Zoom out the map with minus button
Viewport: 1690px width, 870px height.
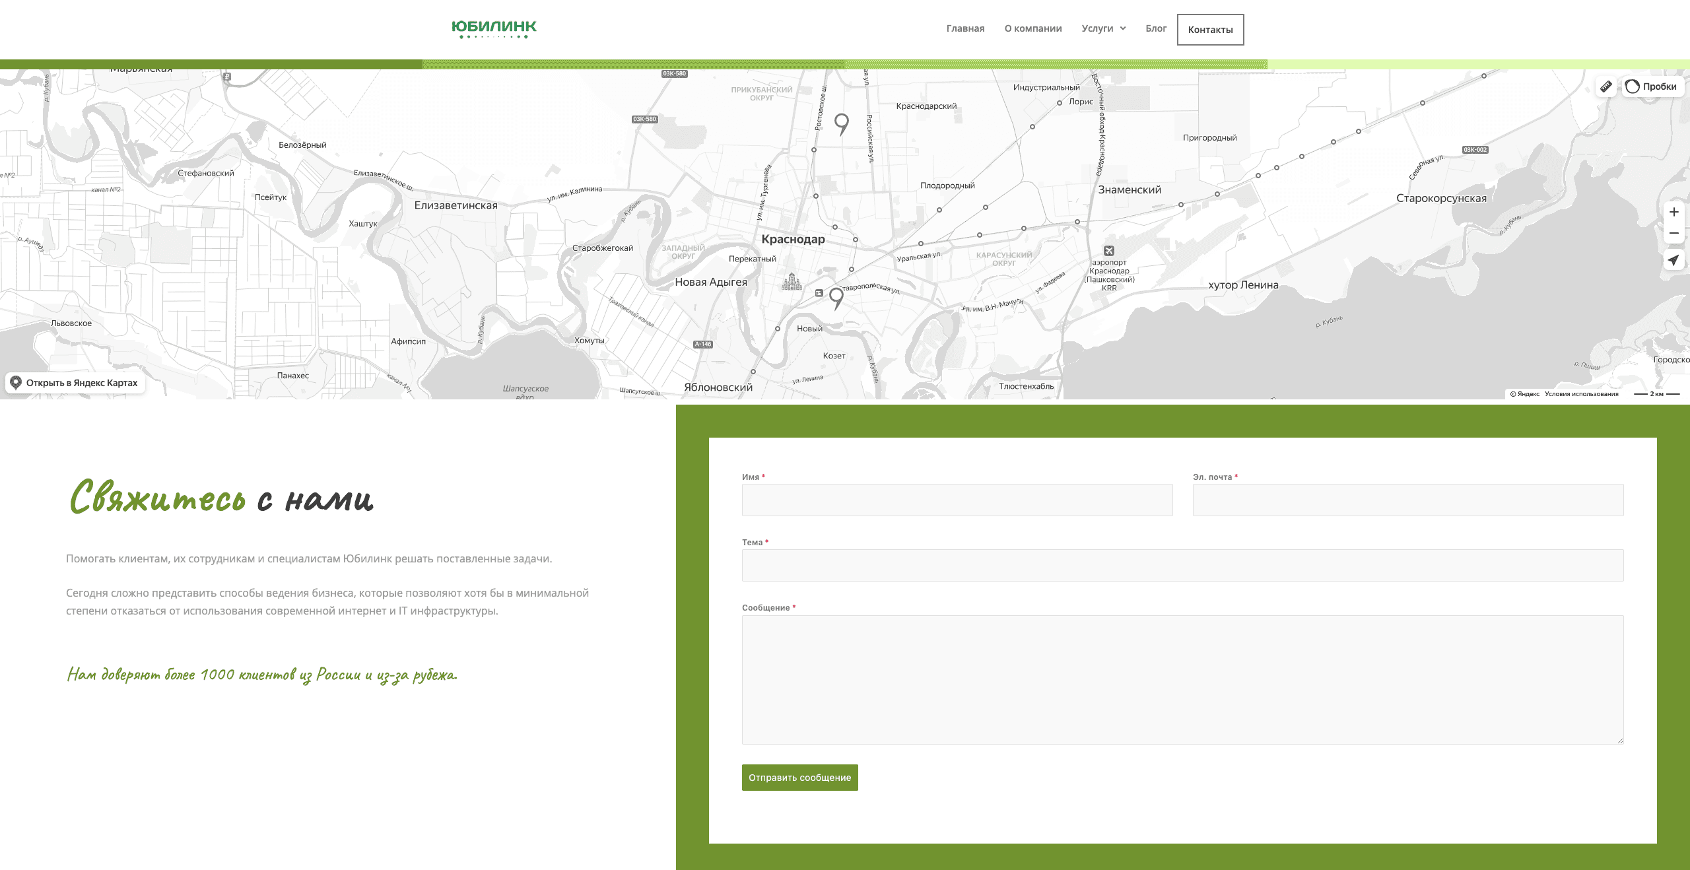pos(1673,233)
